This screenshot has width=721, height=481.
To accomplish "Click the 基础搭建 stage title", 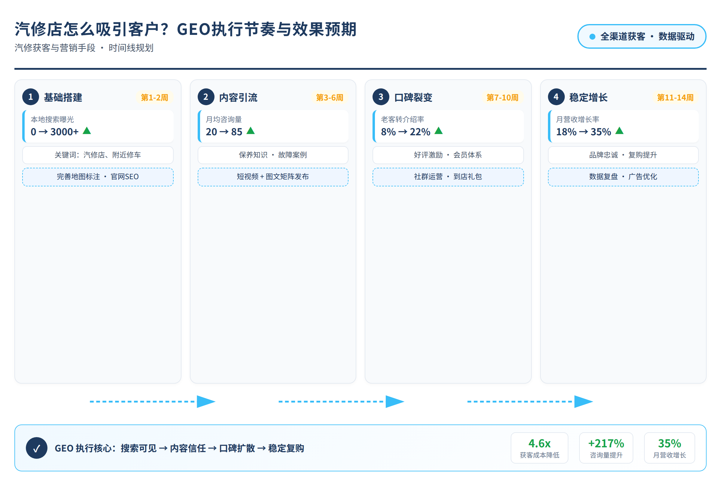I will tap(63, 97).
